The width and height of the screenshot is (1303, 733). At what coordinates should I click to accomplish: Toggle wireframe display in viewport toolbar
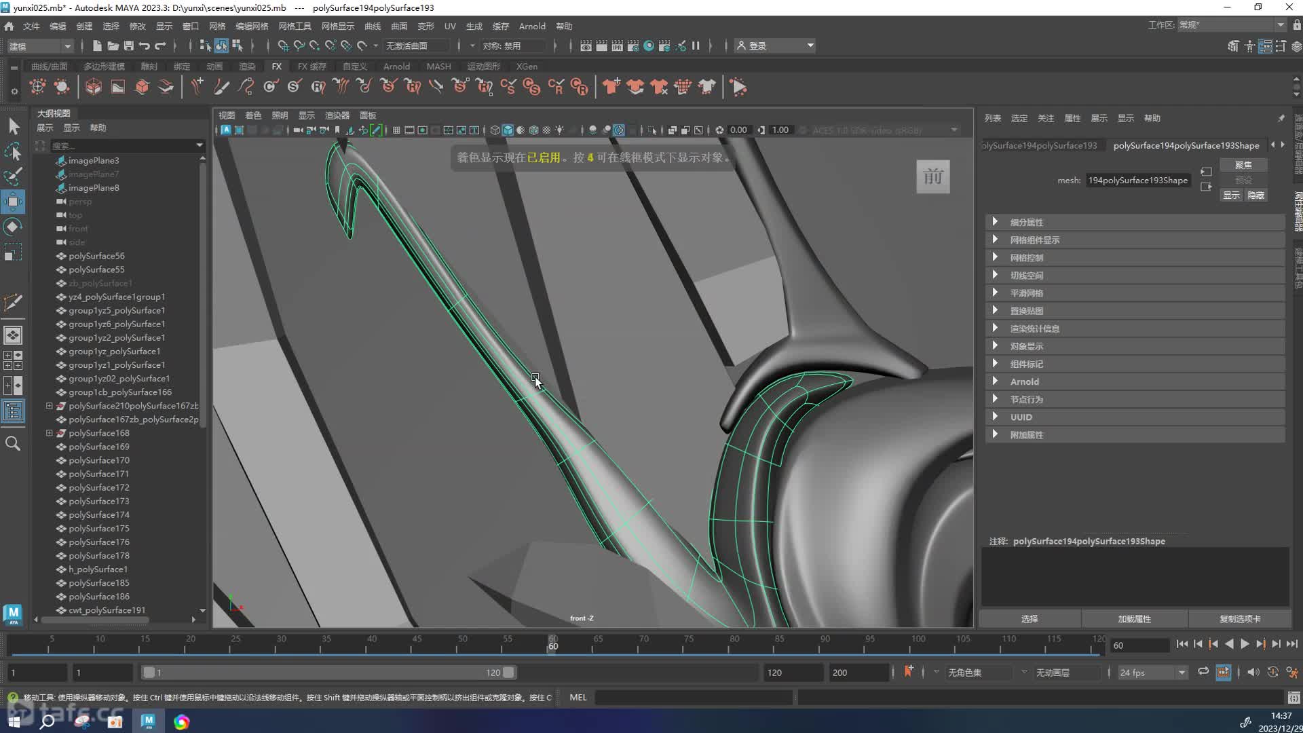pyautogui.click(x=495, y=130)
